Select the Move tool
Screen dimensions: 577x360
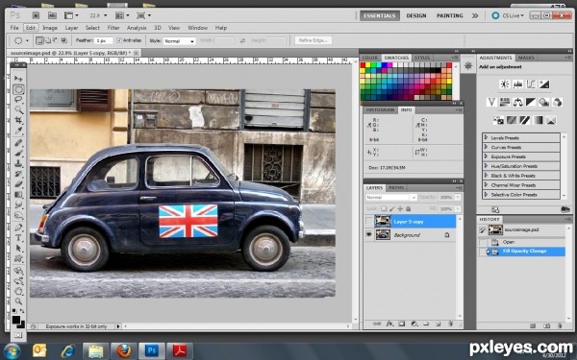tap(18, 79)
